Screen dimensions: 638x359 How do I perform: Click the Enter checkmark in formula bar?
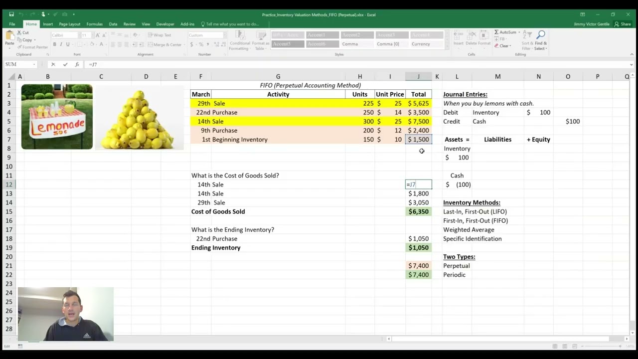point(65,64)
